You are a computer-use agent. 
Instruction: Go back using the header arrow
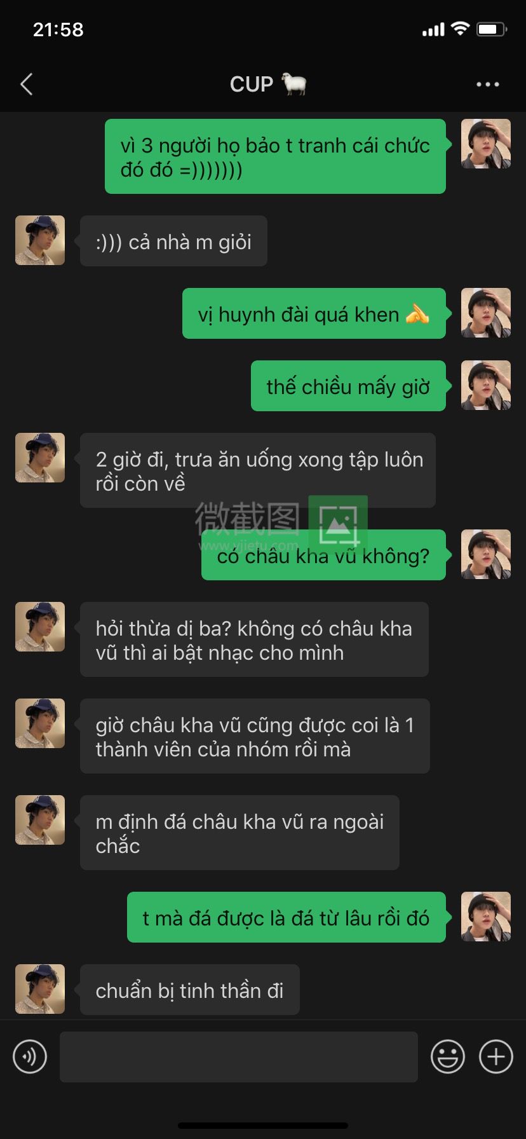pos(27,84)
